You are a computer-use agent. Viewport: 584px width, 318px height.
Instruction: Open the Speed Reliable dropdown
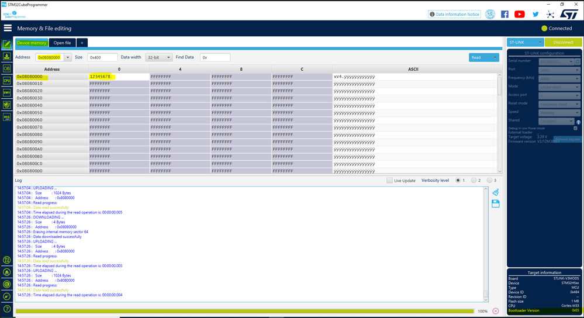[559, 112]
